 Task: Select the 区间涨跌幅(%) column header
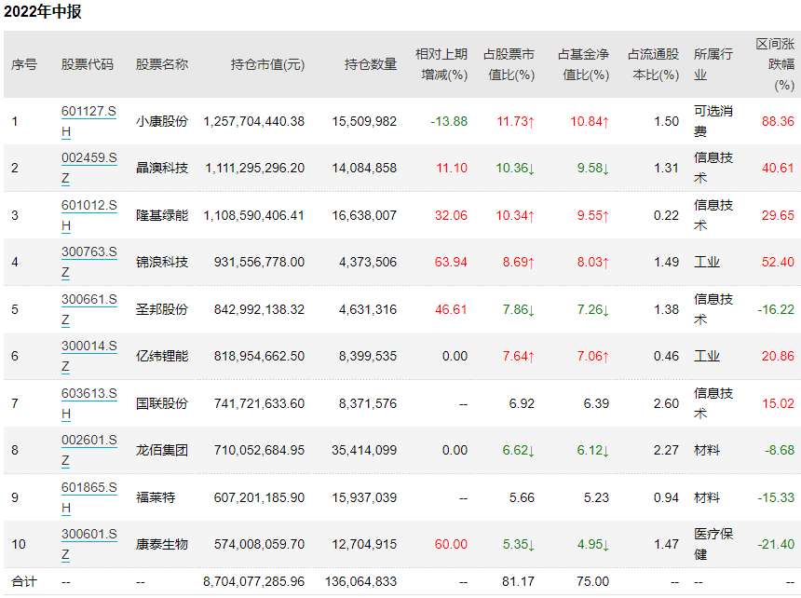click(774, 64)
